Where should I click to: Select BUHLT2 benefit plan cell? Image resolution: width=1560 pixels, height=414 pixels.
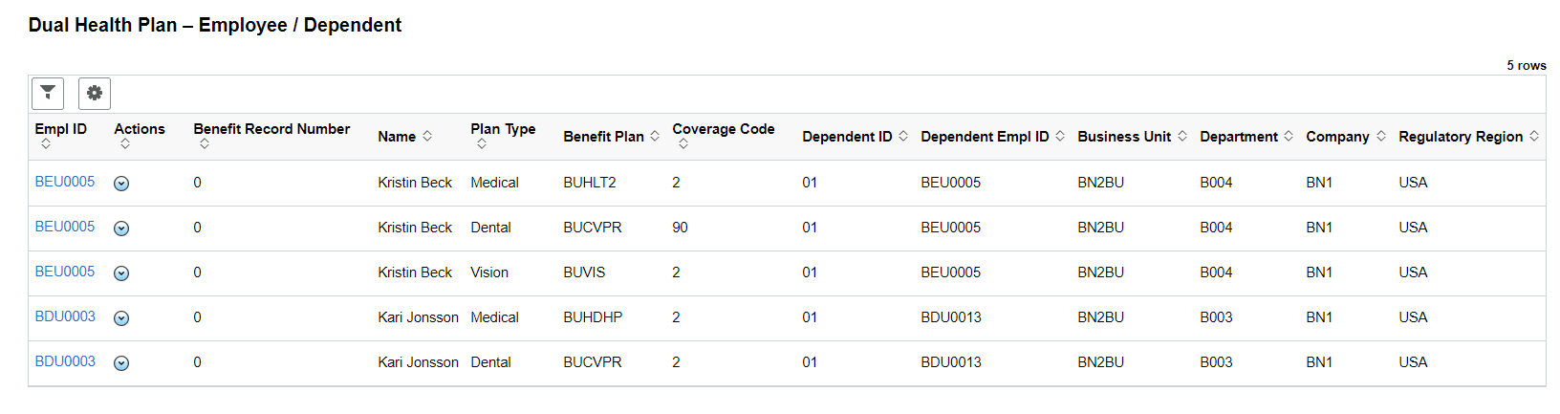point(590,183)
